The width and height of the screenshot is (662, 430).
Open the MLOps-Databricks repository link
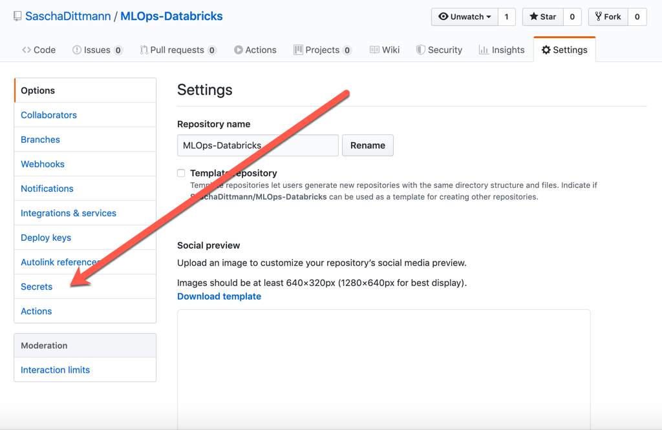(171, 16)
